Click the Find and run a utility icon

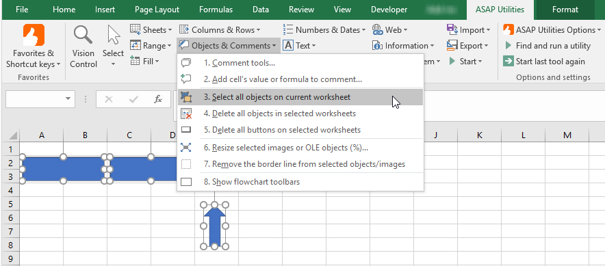(509, 46)
